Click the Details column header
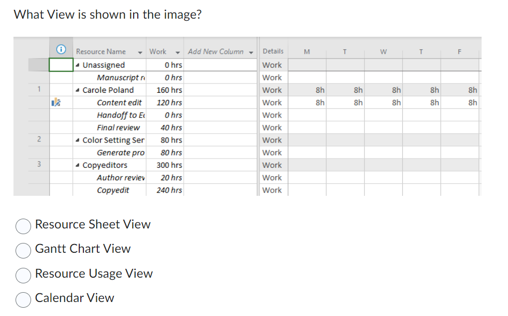The width and height of the screenshot is (508, 316). coord(273,51)
